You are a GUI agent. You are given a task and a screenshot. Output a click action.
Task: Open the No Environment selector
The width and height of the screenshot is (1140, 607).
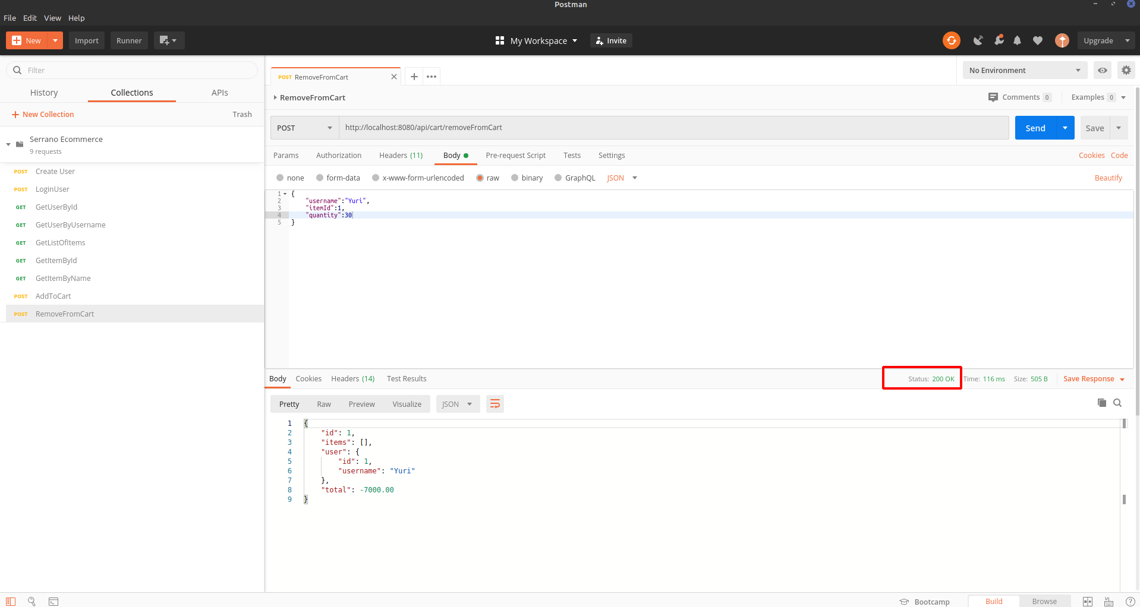1025,70
